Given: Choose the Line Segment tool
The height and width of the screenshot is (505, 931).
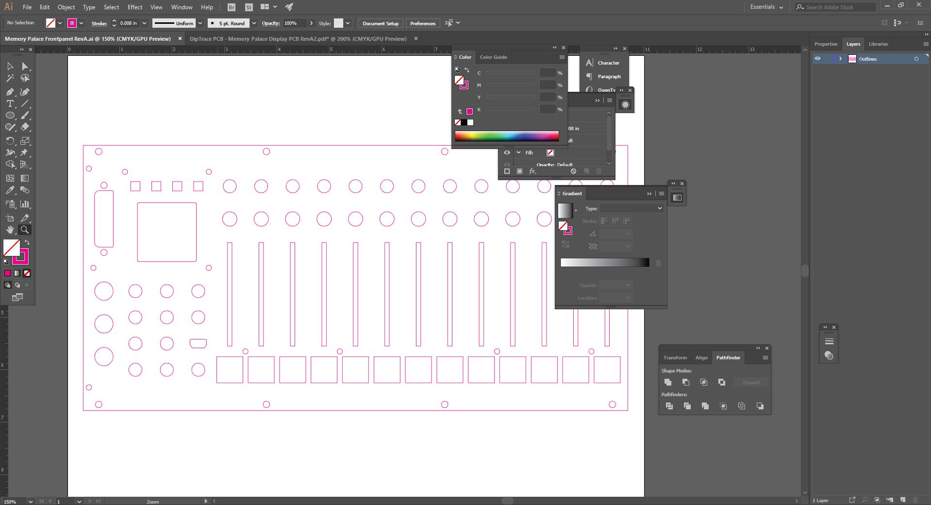Looking at the screenshot, I should [x=25, y=103].
